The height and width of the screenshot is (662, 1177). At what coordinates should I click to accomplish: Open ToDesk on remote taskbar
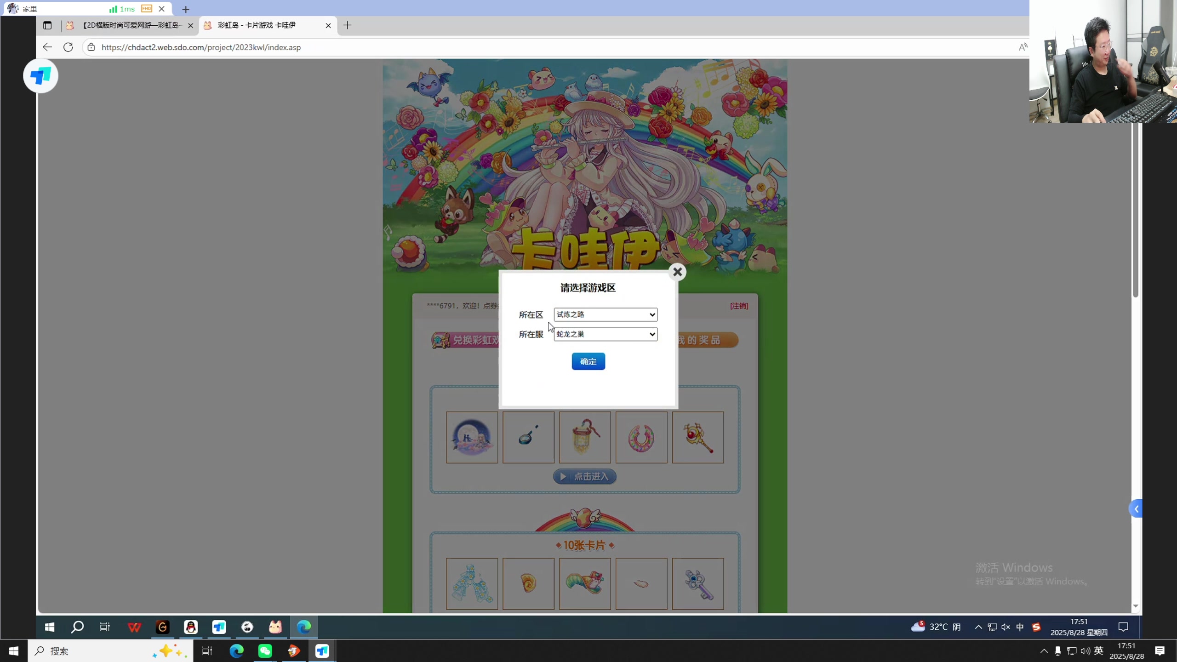click(x=219, y=627)
